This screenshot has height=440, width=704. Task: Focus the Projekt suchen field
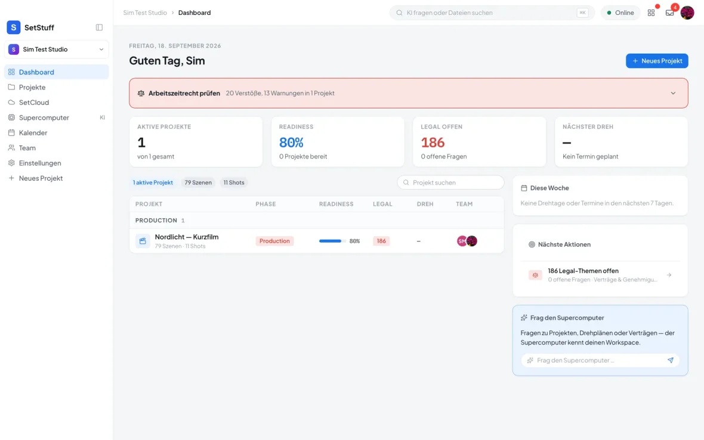450,182
